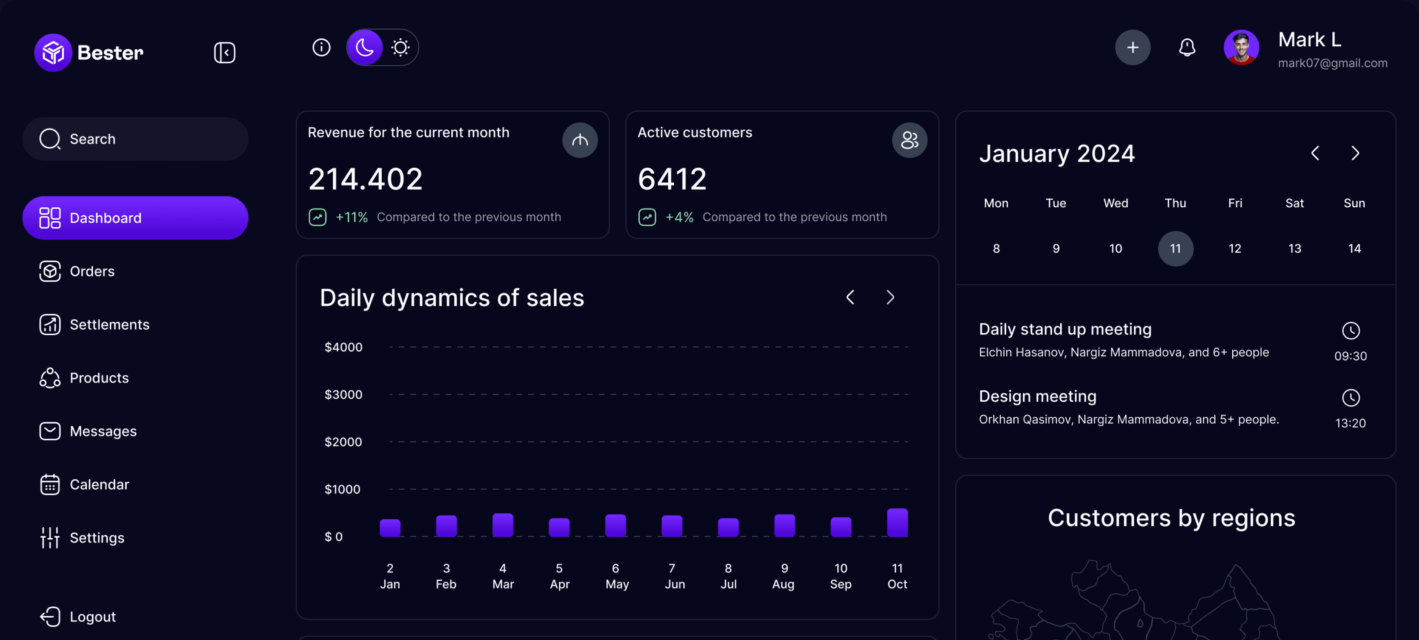Go to previous calendar month
This screenshot has height=640, width=1419.
1315,153
